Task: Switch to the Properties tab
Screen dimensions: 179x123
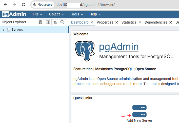Action: click(105, 22)
